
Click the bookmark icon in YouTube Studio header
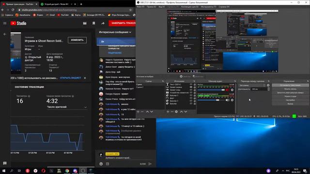click(x=93, y=23)
